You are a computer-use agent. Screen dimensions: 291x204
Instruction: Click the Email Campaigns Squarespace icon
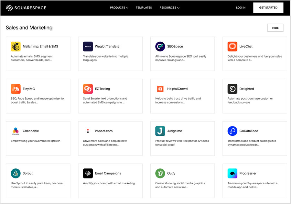point(88,173)
